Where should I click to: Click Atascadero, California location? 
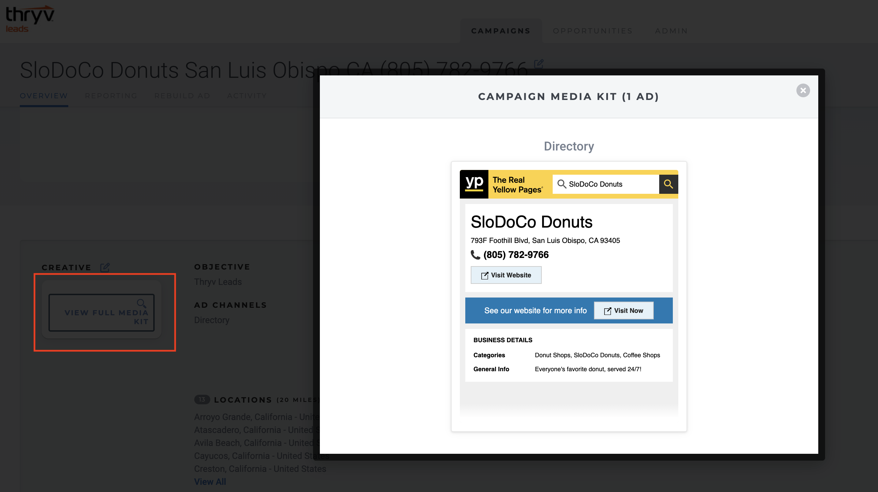point(257,430)
